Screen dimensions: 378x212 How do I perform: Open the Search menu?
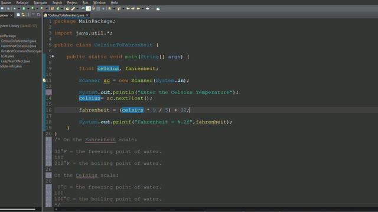tap(57, 2)
